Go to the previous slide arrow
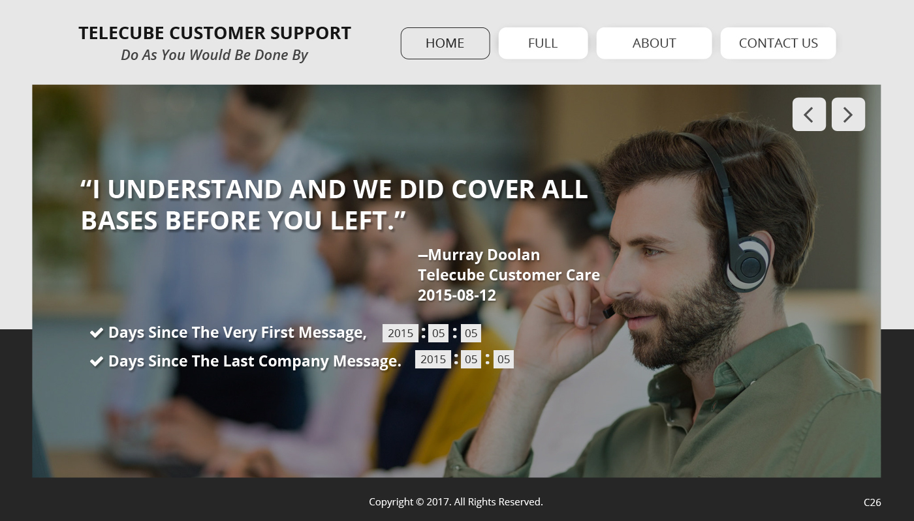Screen dimensions: 914x521 809,115
